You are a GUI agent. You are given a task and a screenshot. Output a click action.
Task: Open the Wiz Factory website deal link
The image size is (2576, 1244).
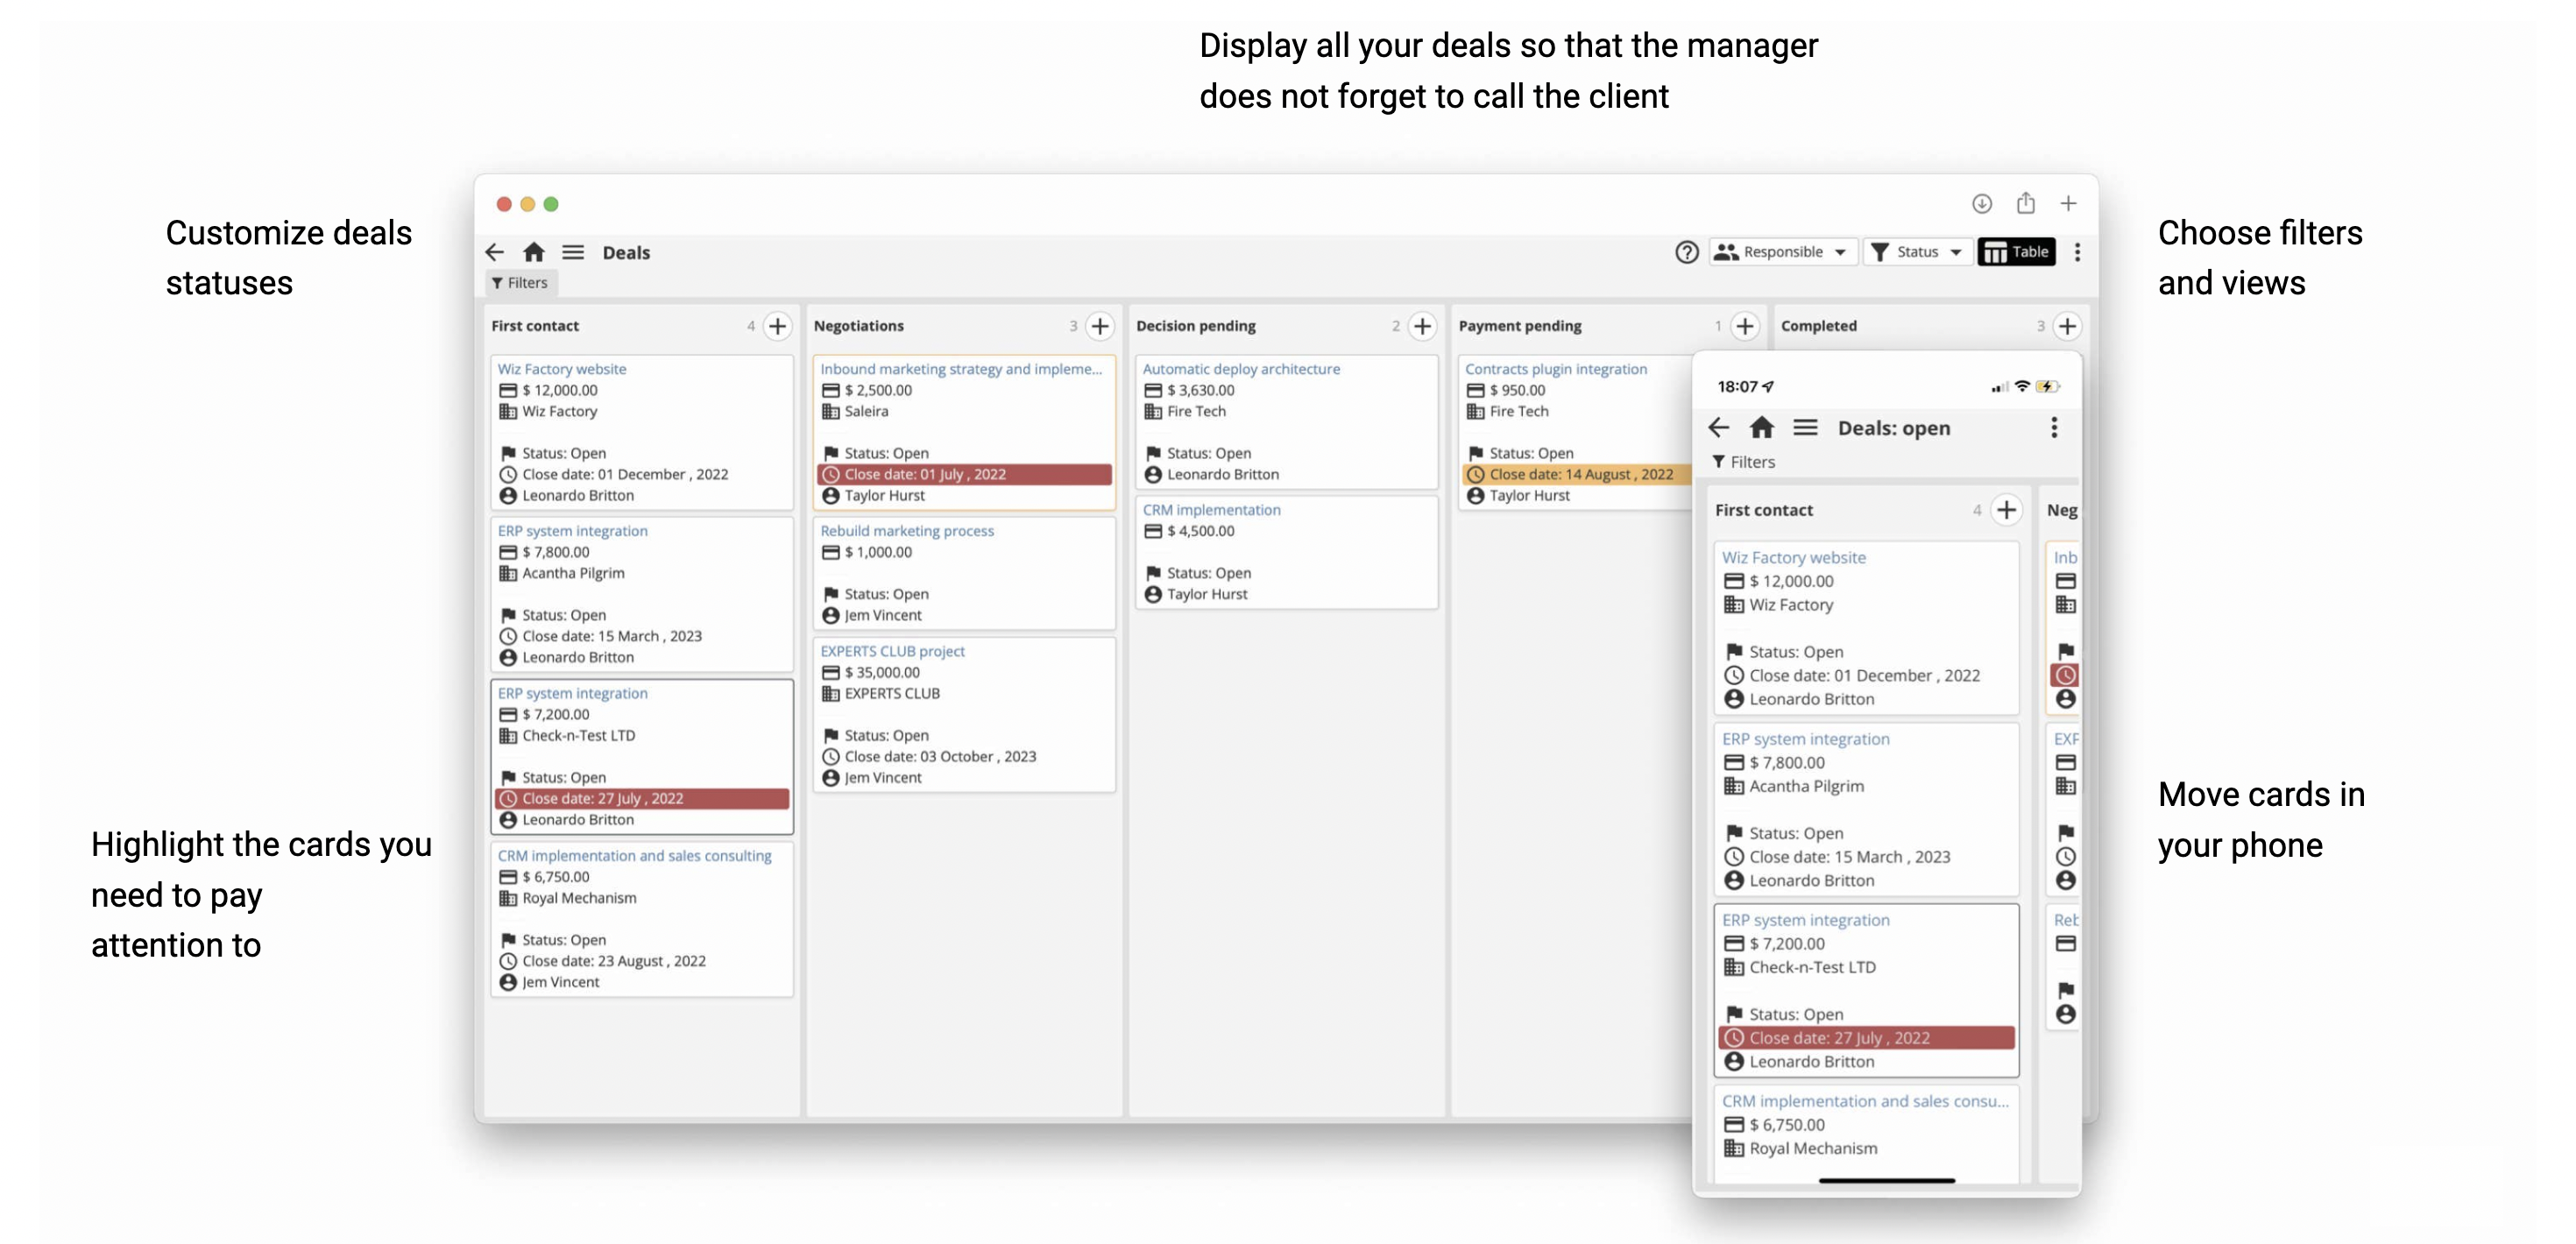point(562,369)
